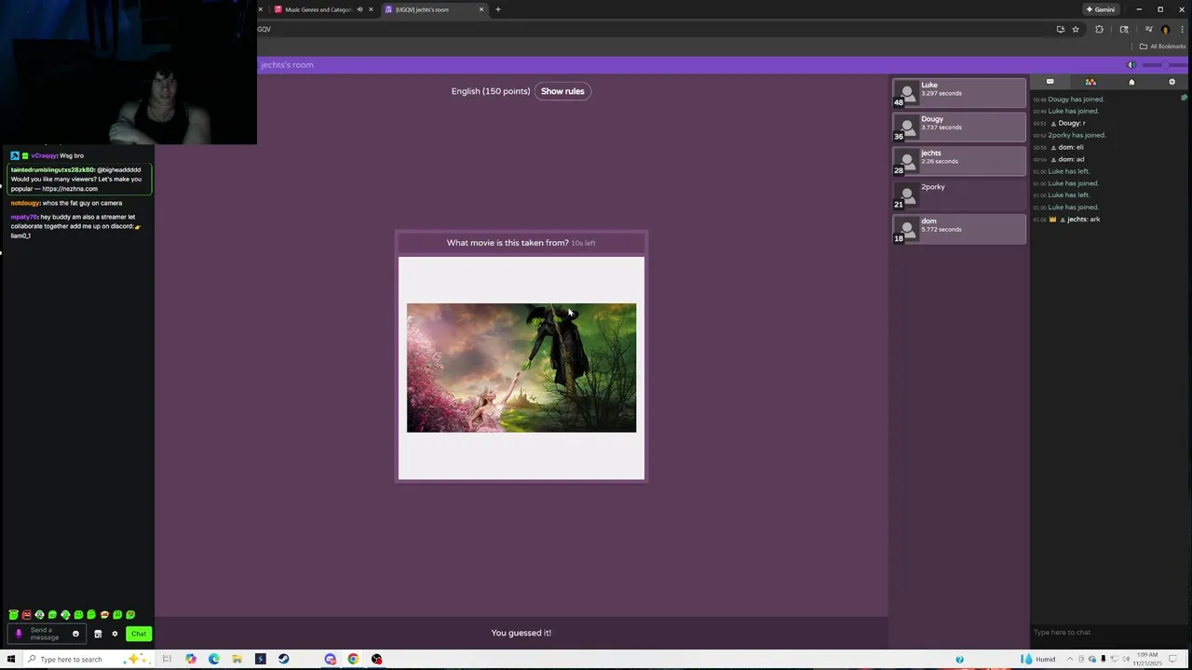Open OBS Studio from the taskbar
Image resolution: width=1192 pixels, height=670 pixels.
click(x=376, y=660)
